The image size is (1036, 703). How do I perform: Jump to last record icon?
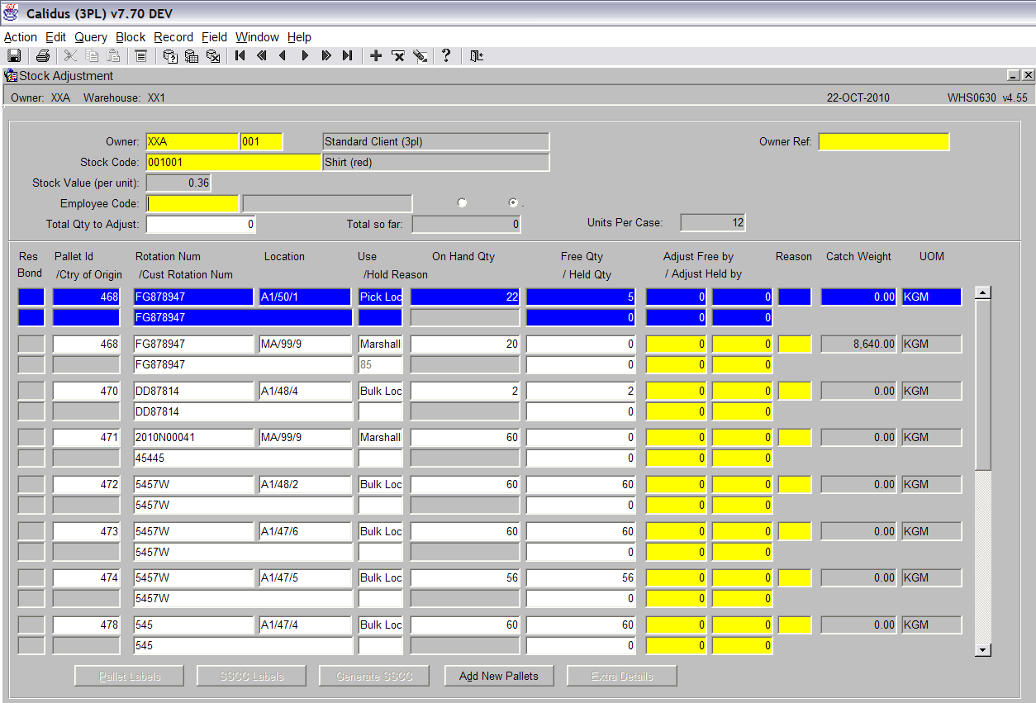[348, 55]
